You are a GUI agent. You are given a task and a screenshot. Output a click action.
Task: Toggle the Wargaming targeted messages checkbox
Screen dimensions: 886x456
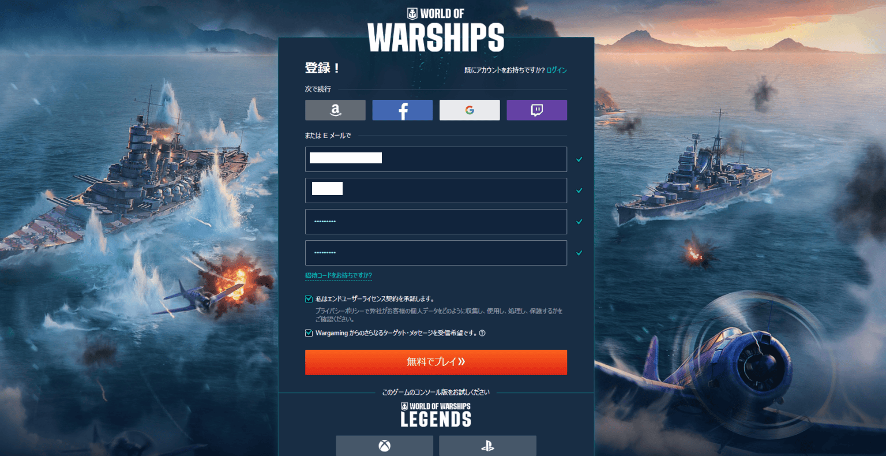309,333
